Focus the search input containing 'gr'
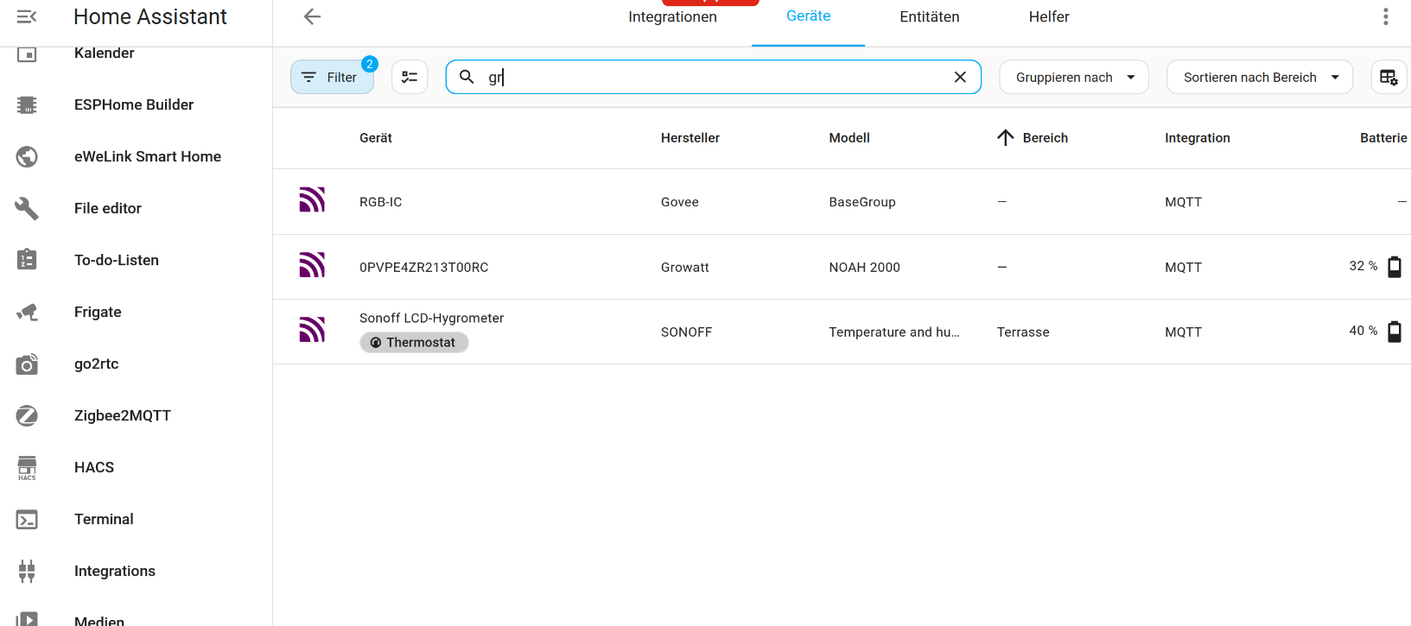1411x626 pixels. 714,77
